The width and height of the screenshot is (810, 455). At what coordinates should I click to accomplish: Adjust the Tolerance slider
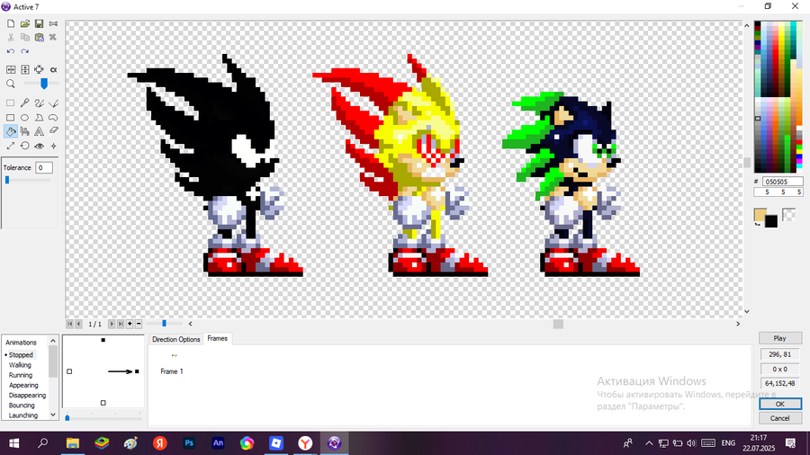27,180
